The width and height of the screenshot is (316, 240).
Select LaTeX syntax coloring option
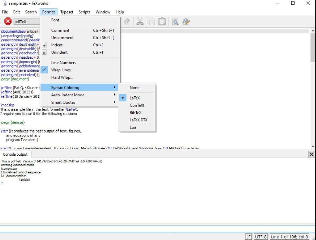[x=135, y=98]
